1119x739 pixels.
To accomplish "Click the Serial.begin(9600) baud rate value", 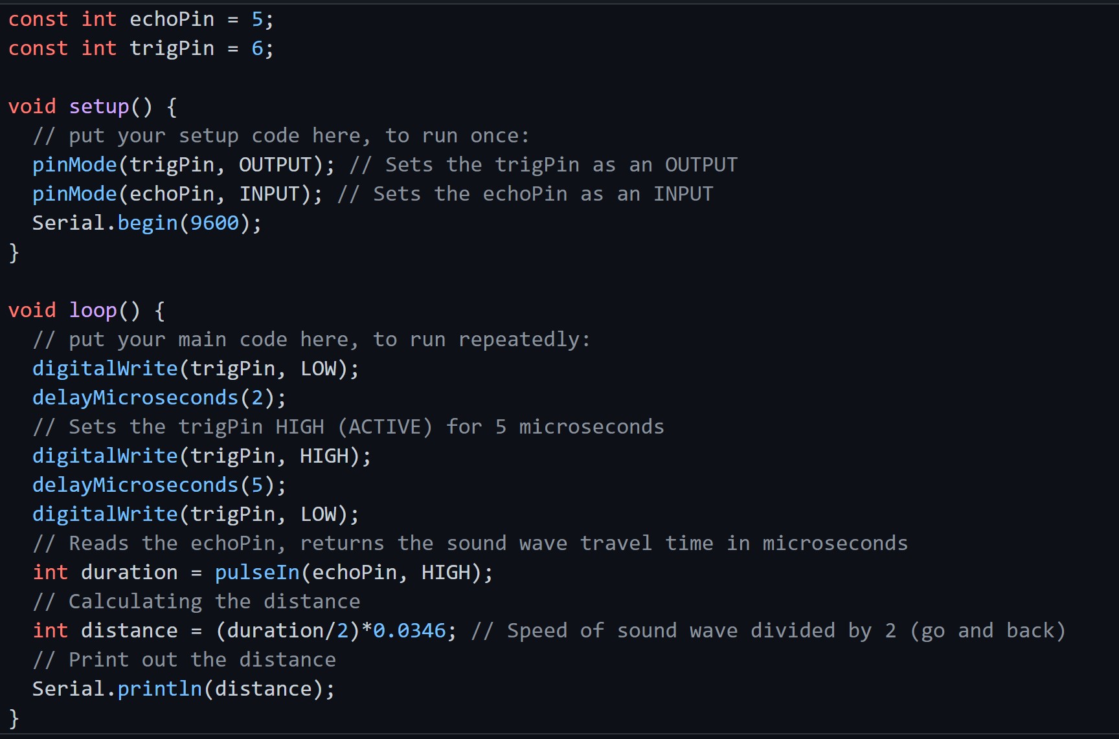I will [214, 223].
